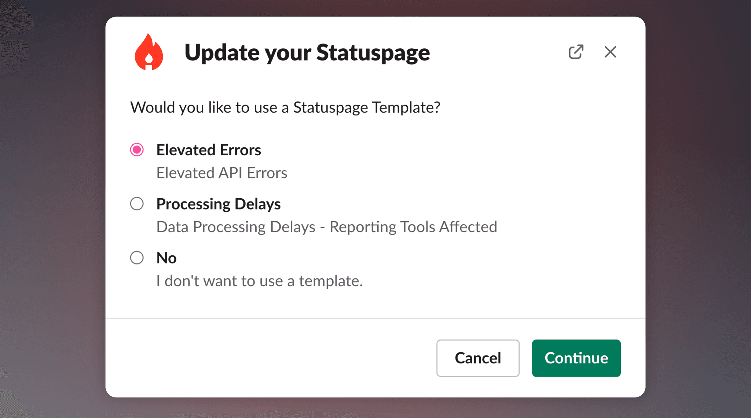Pick the No radio button
The height and width of the screenshot is (418, 751).
[x=137, y=258]
